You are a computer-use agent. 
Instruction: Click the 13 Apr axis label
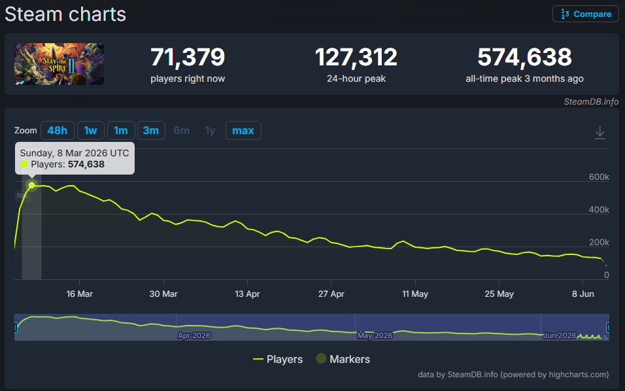coord(247,294)
